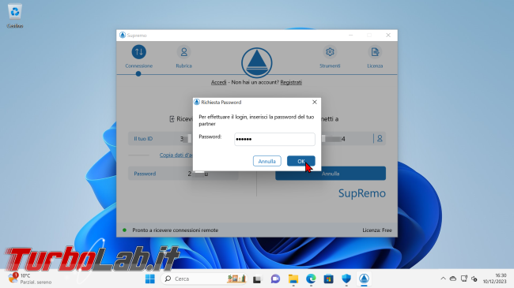Open Task View on the taskbar
This screenshot has width=514, height=288.
[x=257, y=279]
